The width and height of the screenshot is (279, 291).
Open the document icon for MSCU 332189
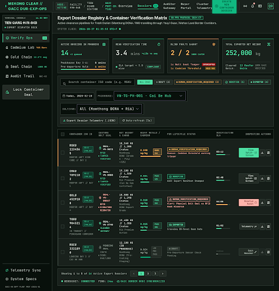point(268,252)
